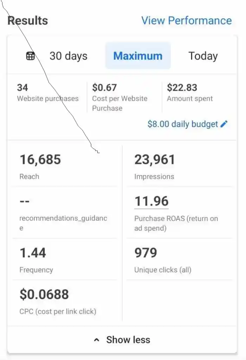This screenshot has height=360, width=246.
Task: Click the Results heading
Action: pyautogui.click(x=28, y=20)
